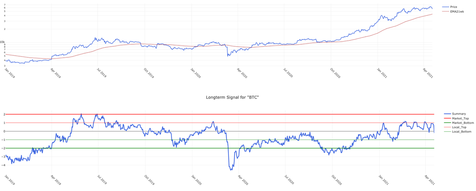This screenshot has height=191, width=476.
Task: Click 'Apr 2021' tick label under signal chart
Action: coord(430,180)
